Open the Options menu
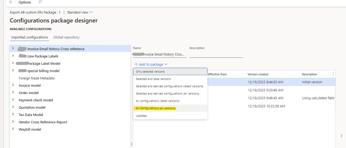This screenshot has width=346, height=148. click(x=25, y=2)
